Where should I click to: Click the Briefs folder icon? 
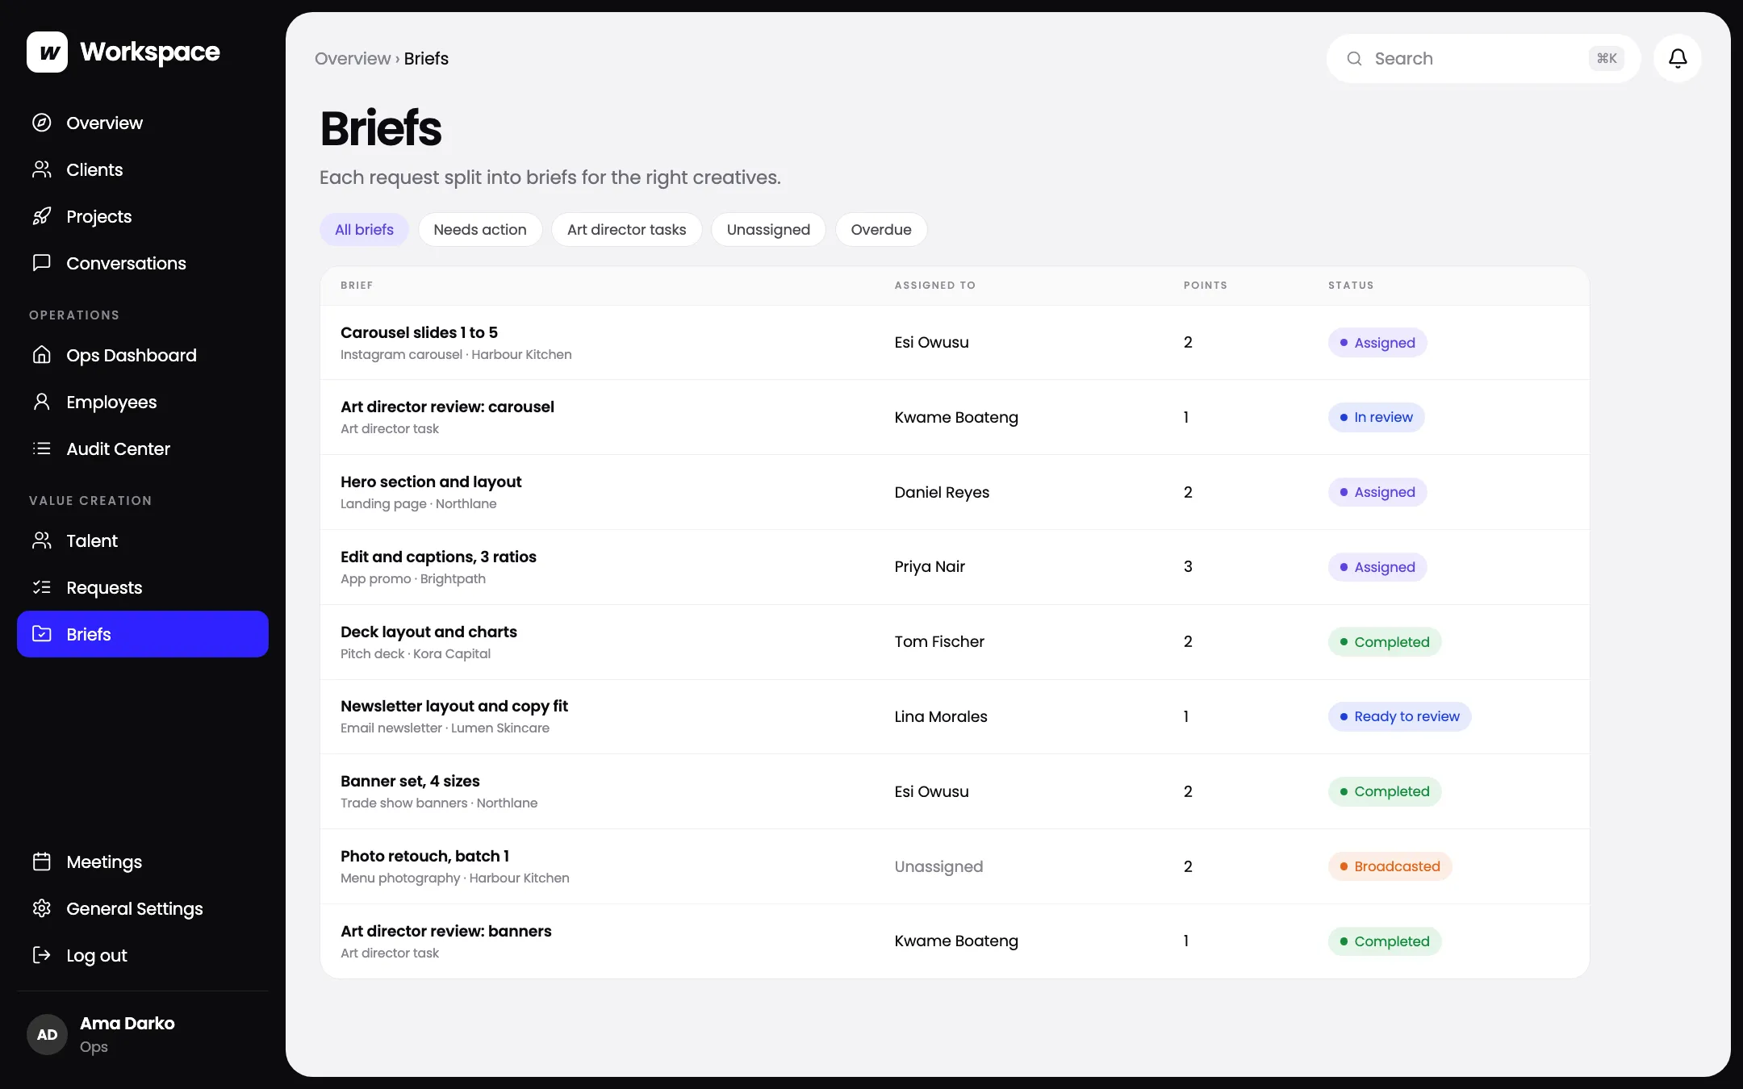point(42,634)
